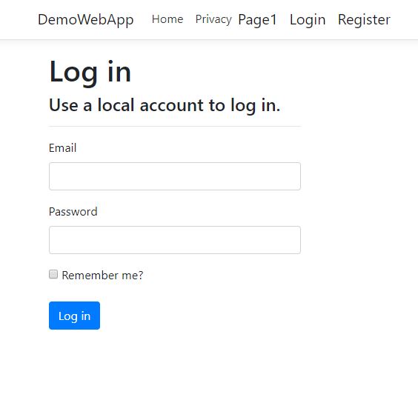
Task: Click the 'Remember me?' label text
Action: pyautogui.click(x=102, y=276)
